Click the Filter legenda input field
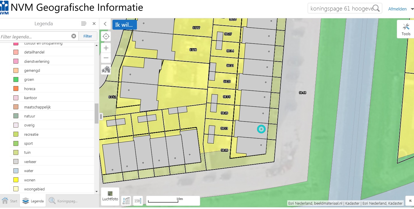414x209 pixels. tap(35, 37)
